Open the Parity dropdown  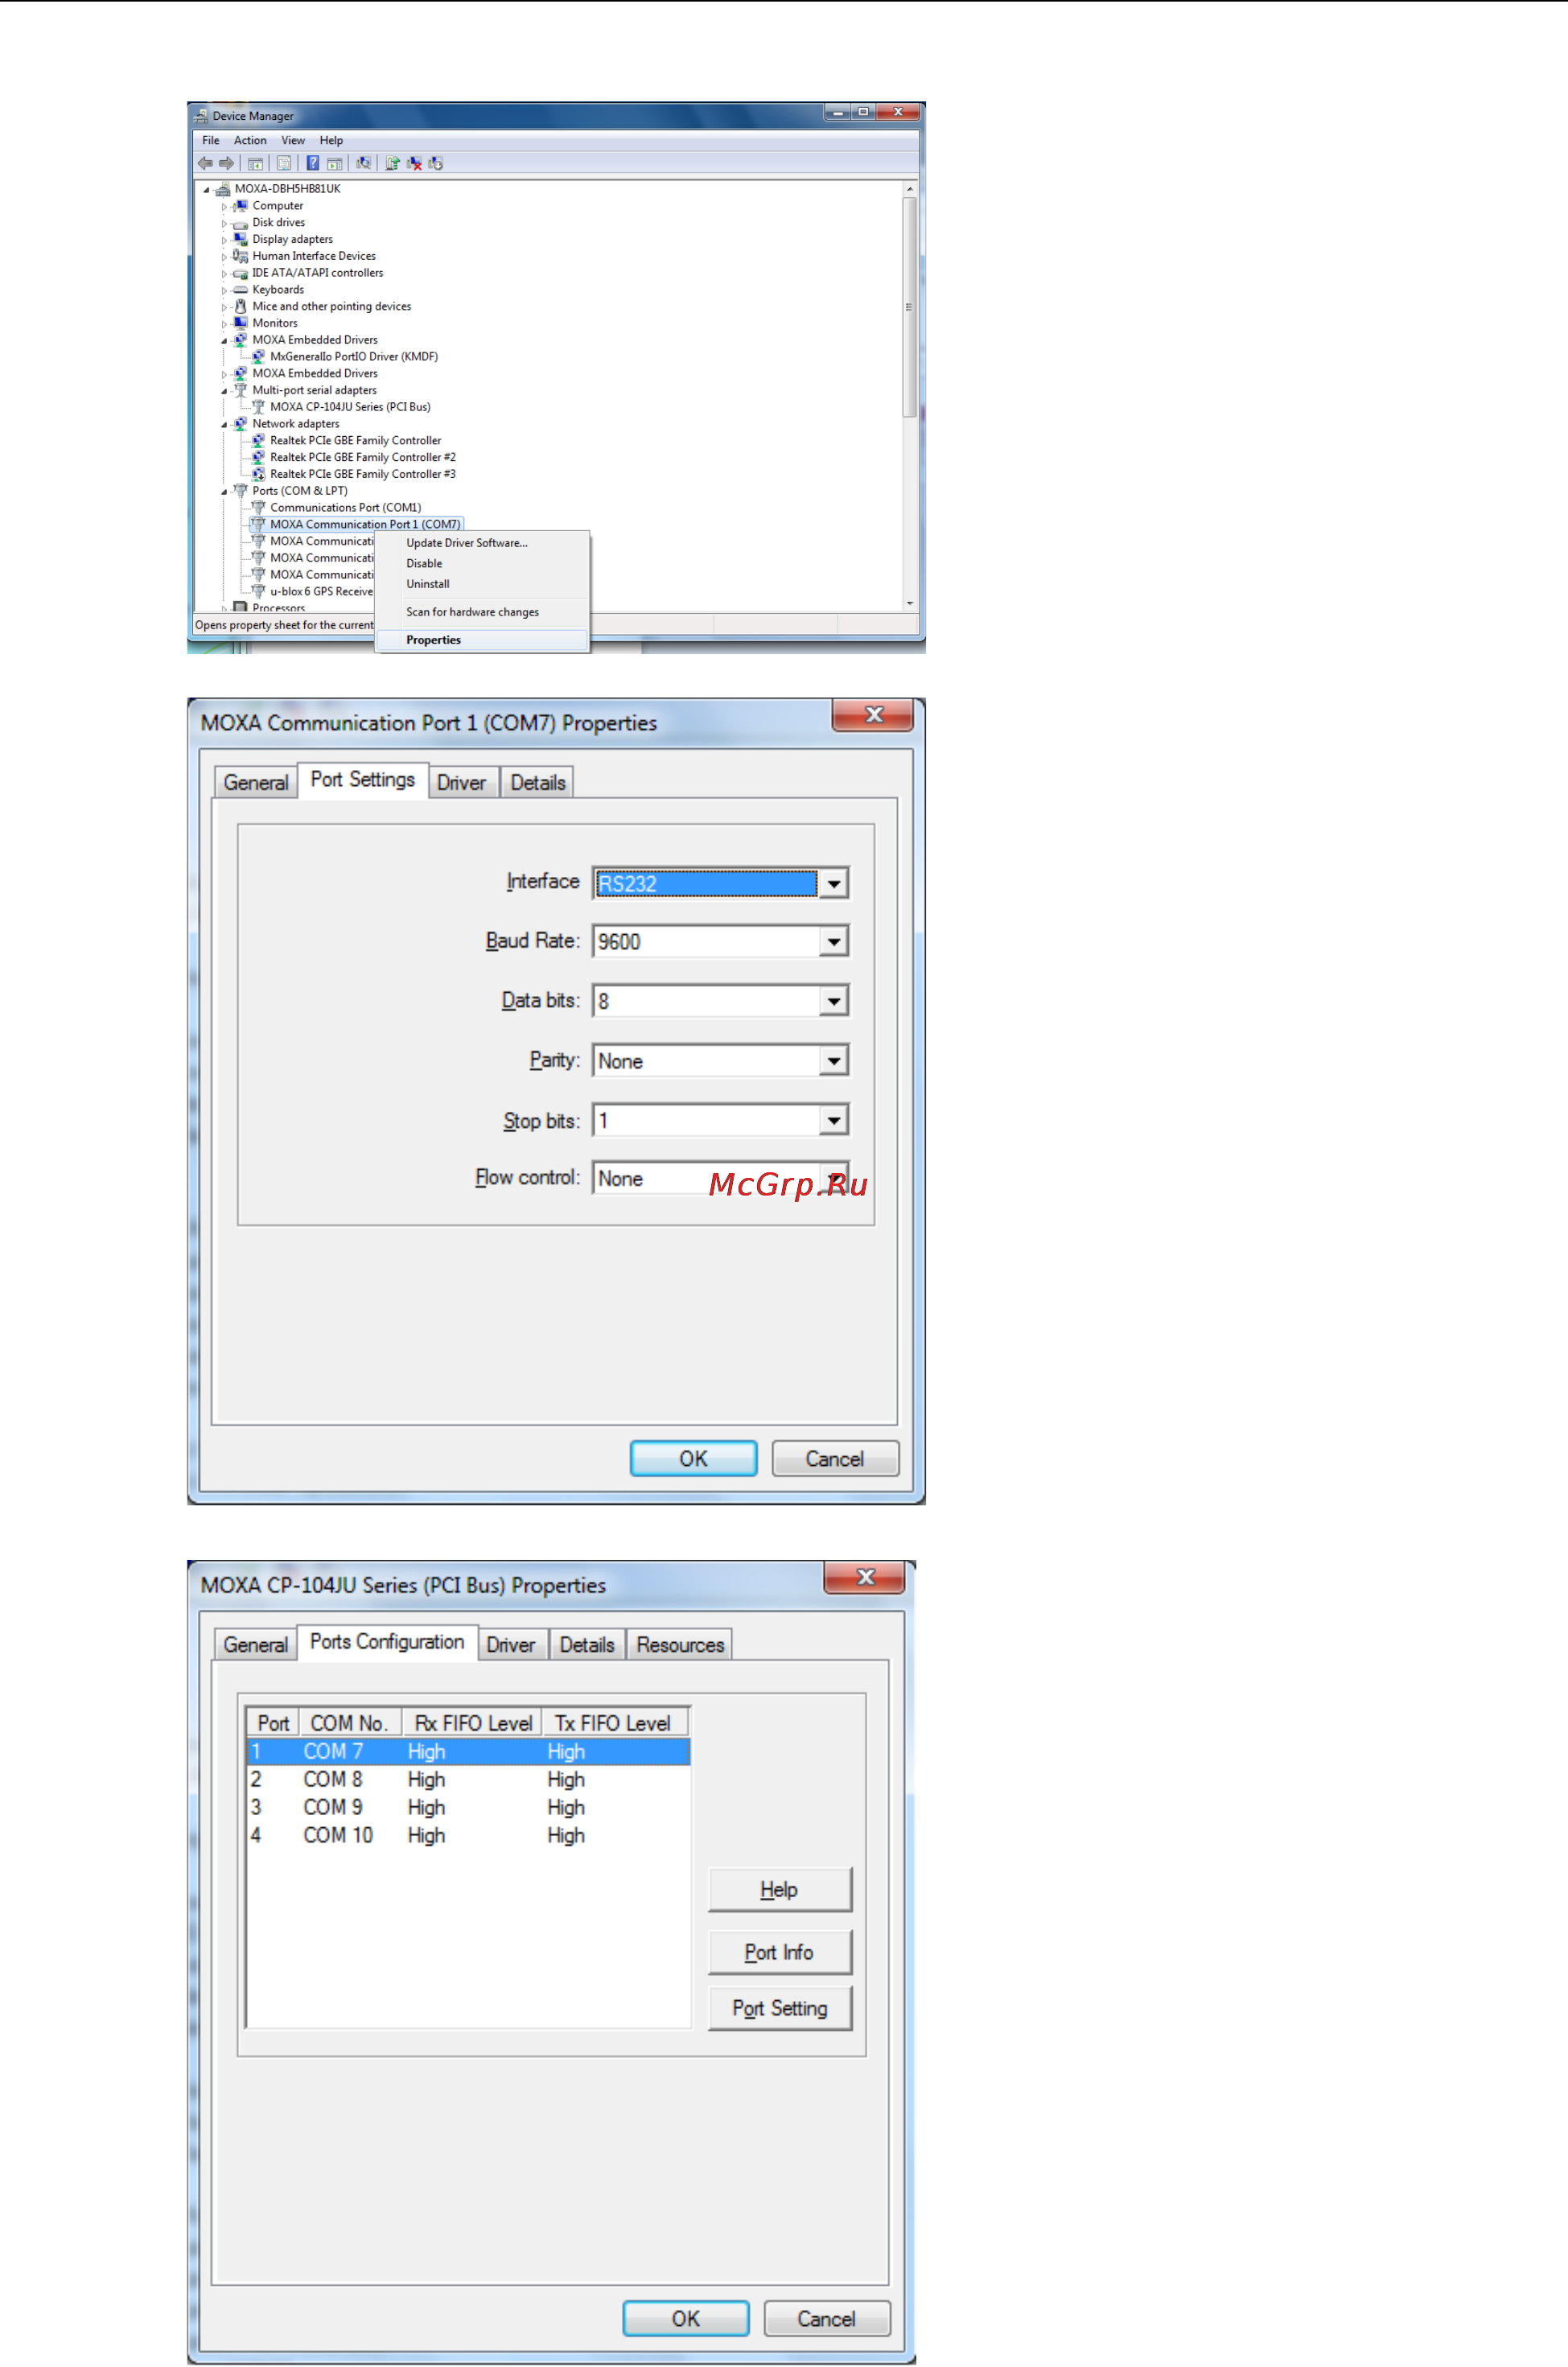(833, 1061)
